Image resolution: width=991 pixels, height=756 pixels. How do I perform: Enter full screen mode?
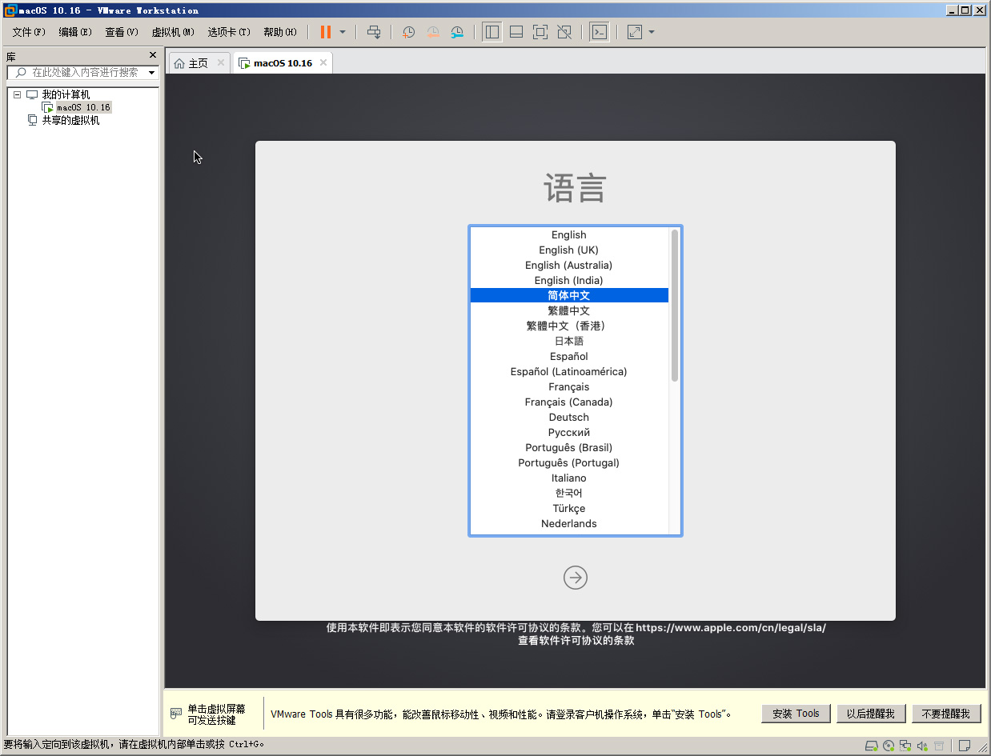pyautogui.click(x=540, y=32)
